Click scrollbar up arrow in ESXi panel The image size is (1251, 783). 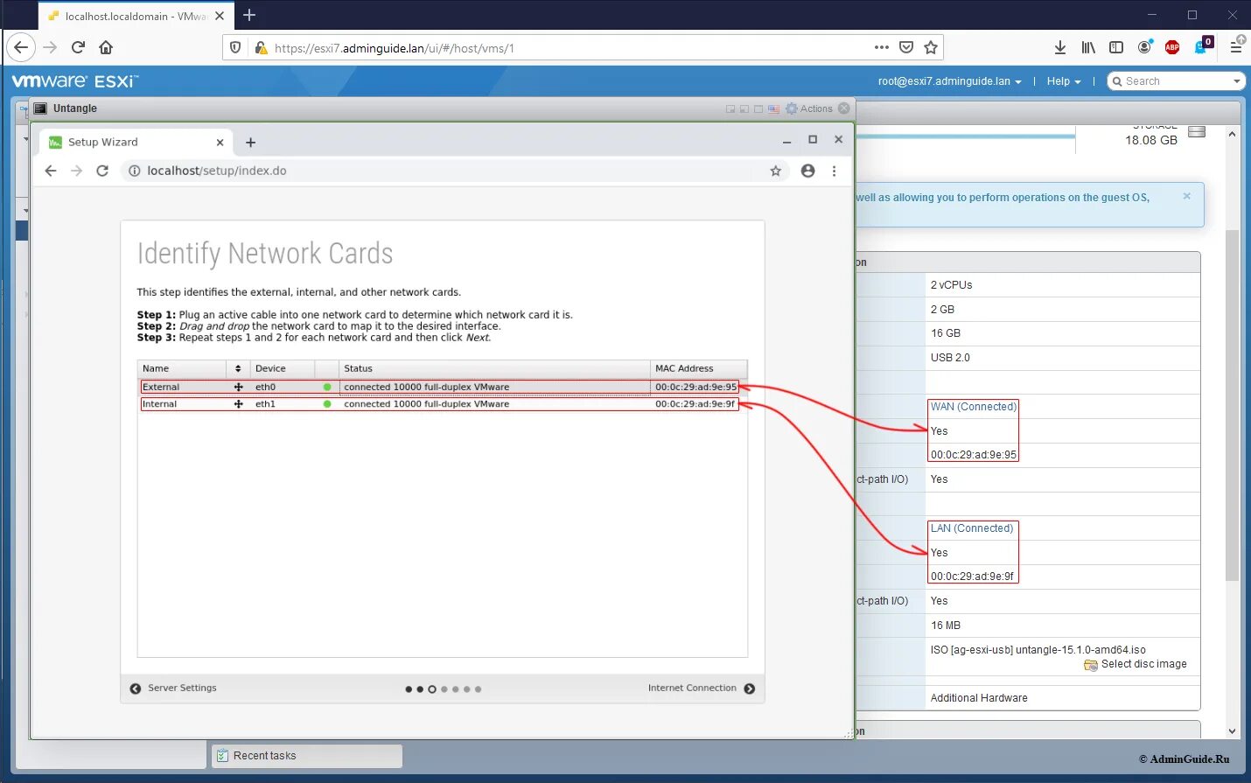point(1232,134)
